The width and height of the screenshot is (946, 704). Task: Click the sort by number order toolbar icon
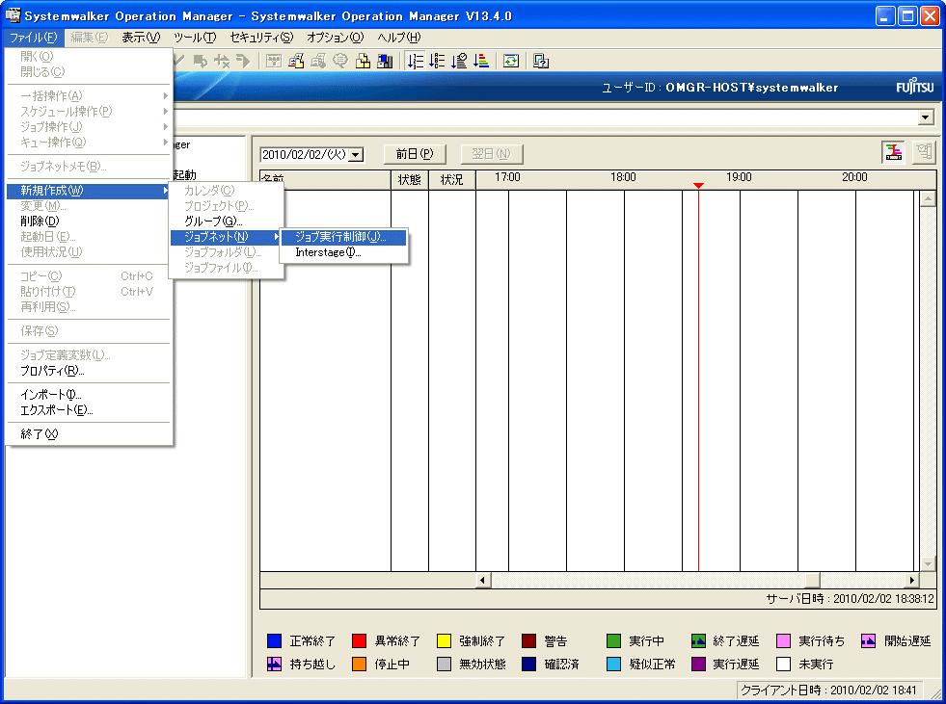(416, 61)
